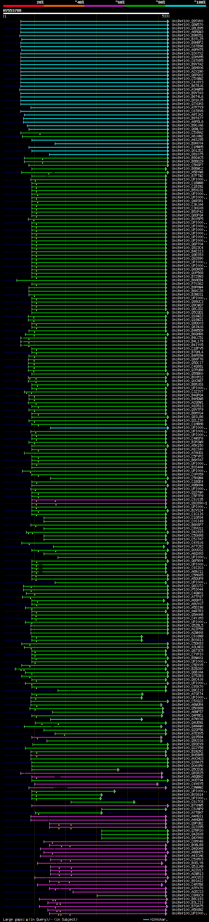Select hit label UniRef100_Q6NLS0
This screenshot has width=209, height=922.
(187, 129)
